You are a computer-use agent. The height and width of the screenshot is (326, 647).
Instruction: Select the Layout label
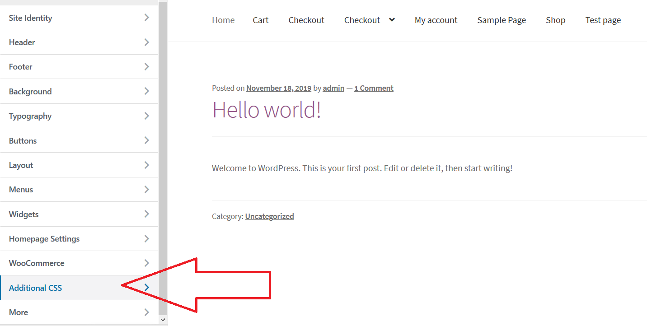pos(21,165)
